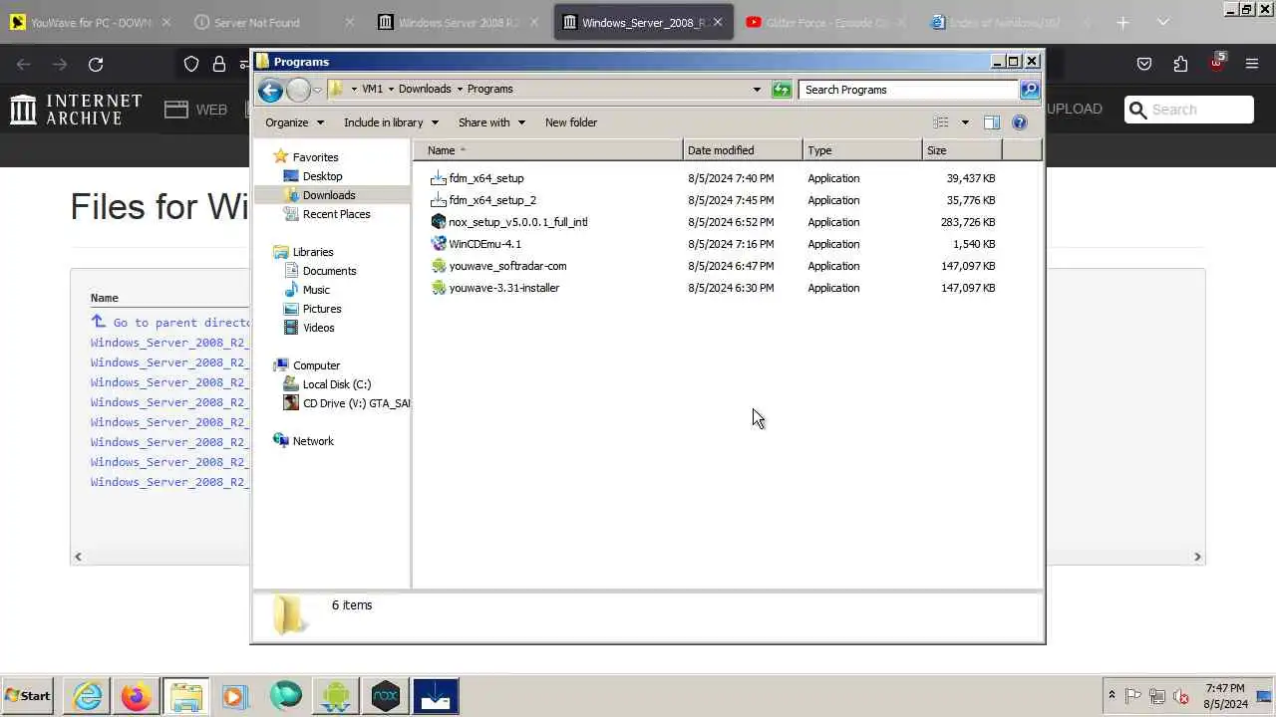
Task: Click the Explorer Forward arrow button
Action: (298, 90)
